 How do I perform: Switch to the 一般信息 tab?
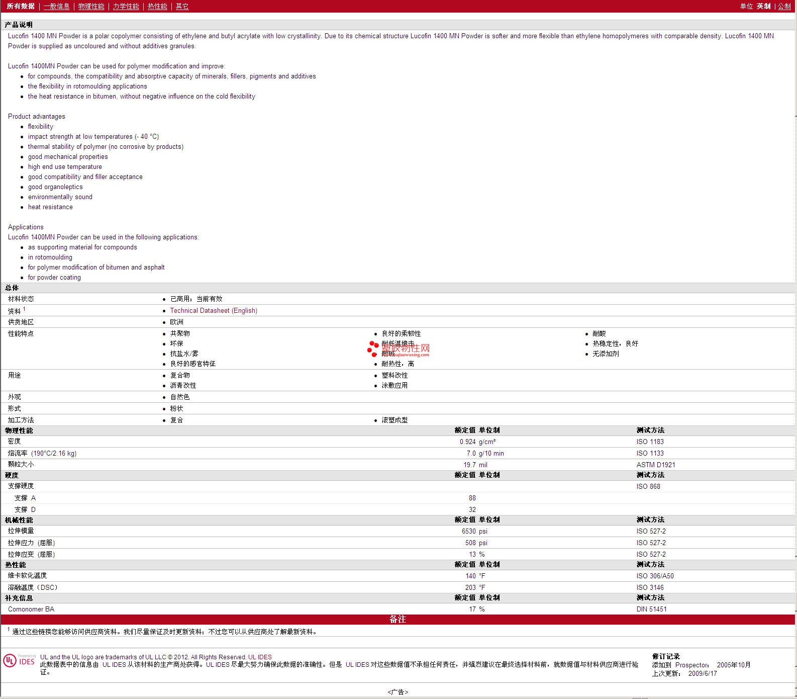click(x=56, y=6)
